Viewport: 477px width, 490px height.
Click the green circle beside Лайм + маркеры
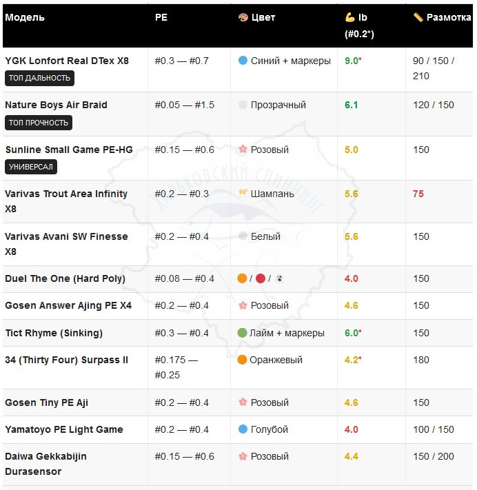243,333
